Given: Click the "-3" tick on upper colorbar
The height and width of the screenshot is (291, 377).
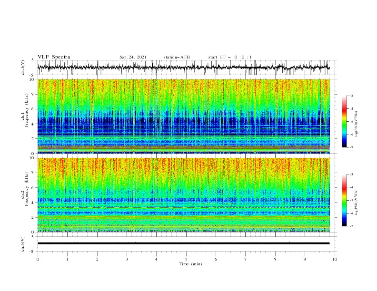Looking at the screenshot, I should tap(351, 96).
